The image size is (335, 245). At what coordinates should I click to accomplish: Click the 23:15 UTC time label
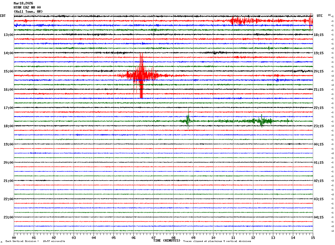coord(319,126)
